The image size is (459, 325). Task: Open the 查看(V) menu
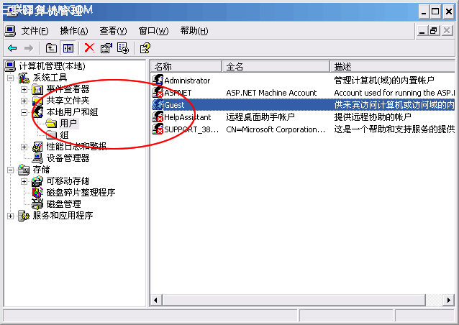click(113, 31)
